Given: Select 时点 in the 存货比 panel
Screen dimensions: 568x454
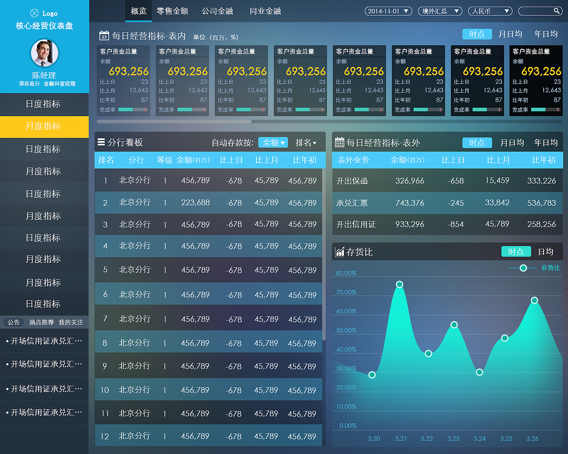Looking at the screenshot, I should (x=516, y=252).
